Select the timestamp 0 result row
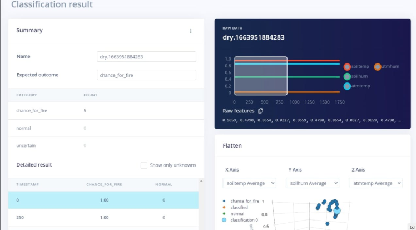This screenshot has height=230, width=416. (x=103, y=200)
